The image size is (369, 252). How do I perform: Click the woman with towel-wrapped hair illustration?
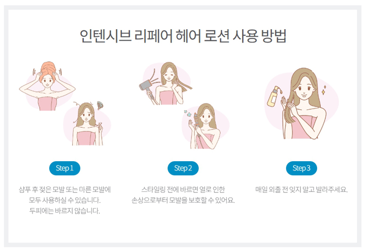click(47, 87)
